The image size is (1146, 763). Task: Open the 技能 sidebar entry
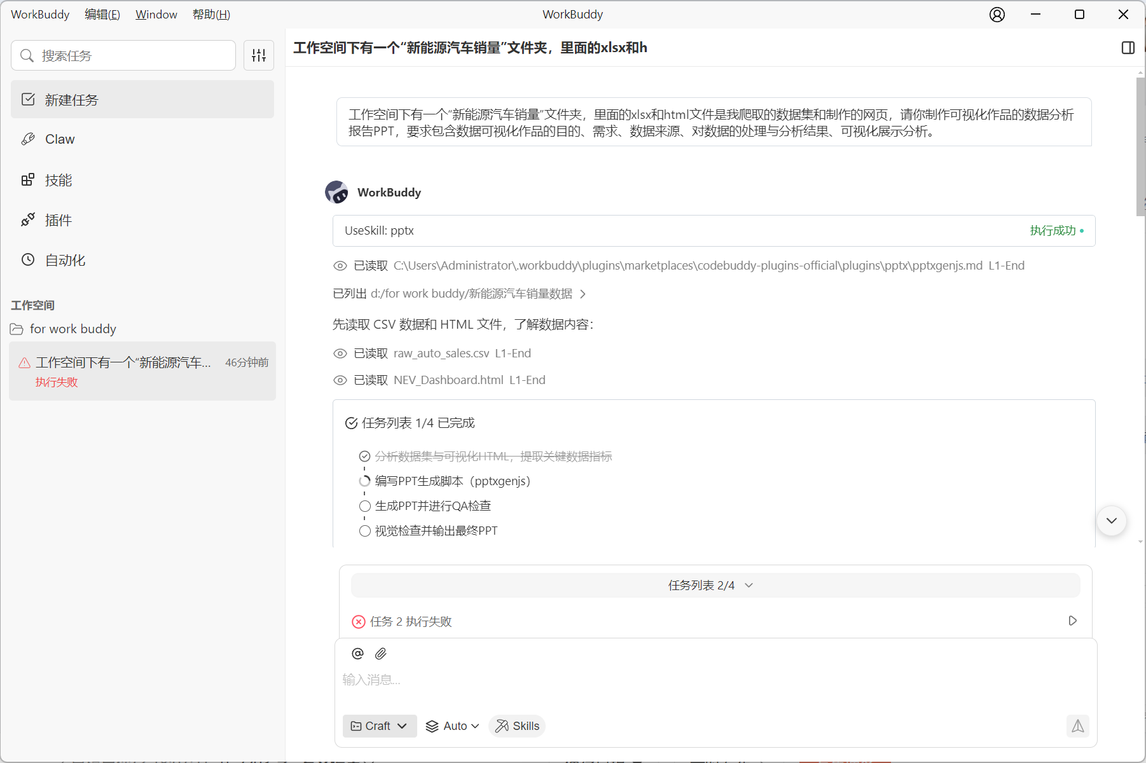pyautogui.click(x=142, y=180)
